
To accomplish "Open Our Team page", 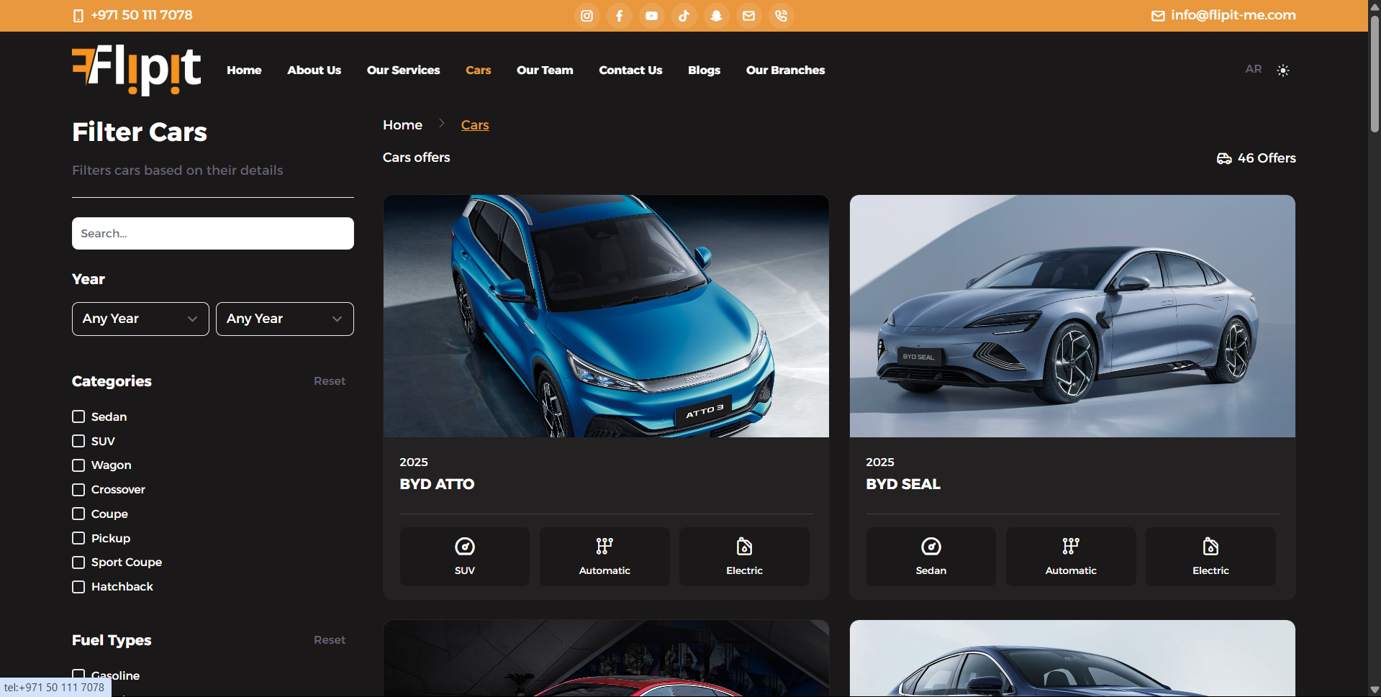I will coord(545,70).
